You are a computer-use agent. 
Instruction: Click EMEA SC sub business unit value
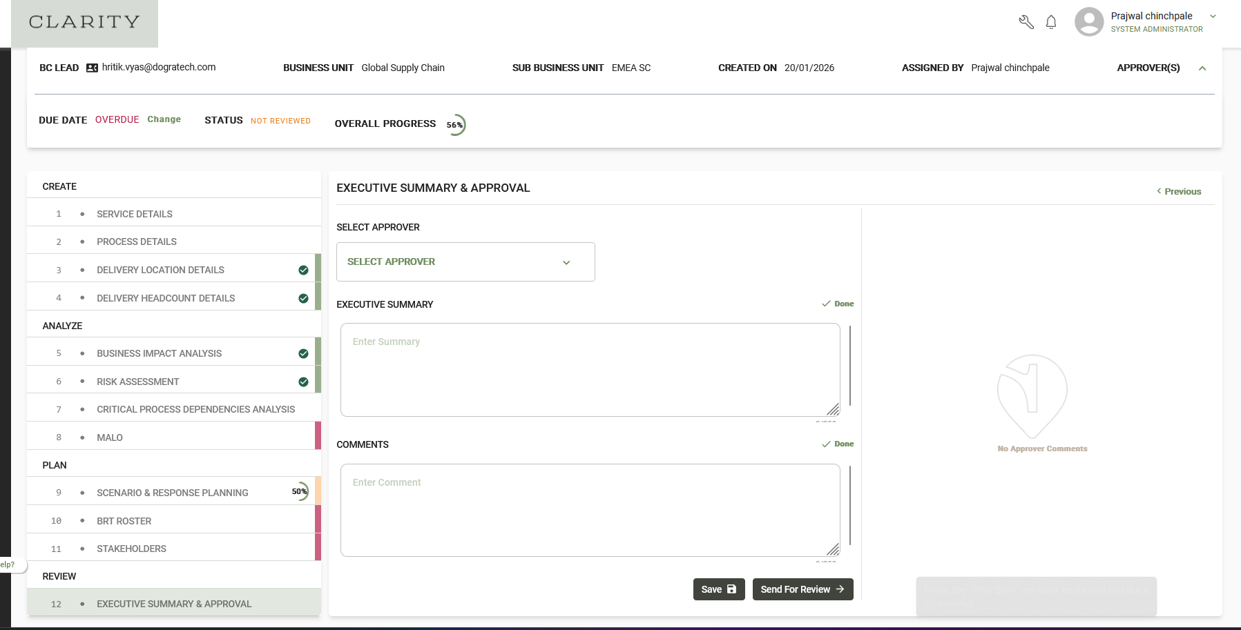pos(631,68)
